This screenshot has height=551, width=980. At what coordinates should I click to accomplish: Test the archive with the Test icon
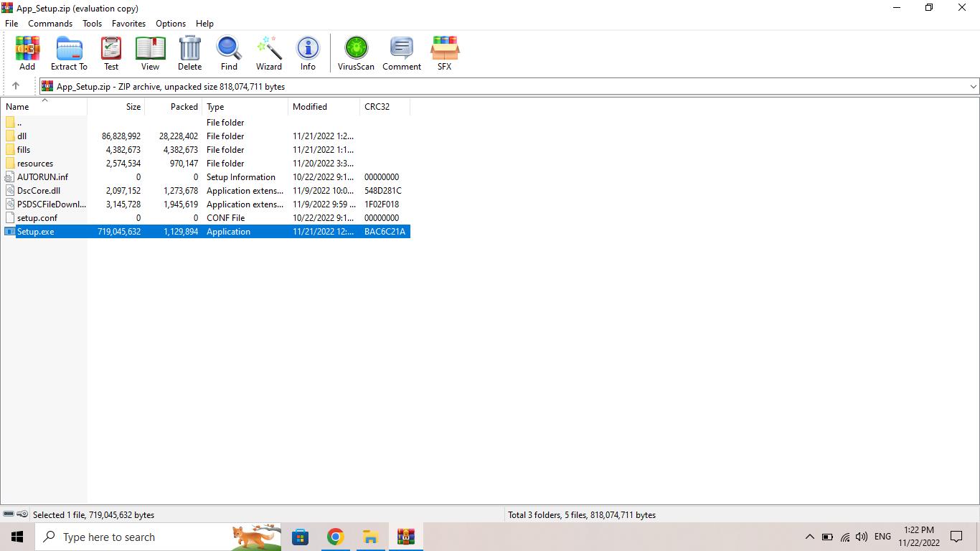coord(111,53)
